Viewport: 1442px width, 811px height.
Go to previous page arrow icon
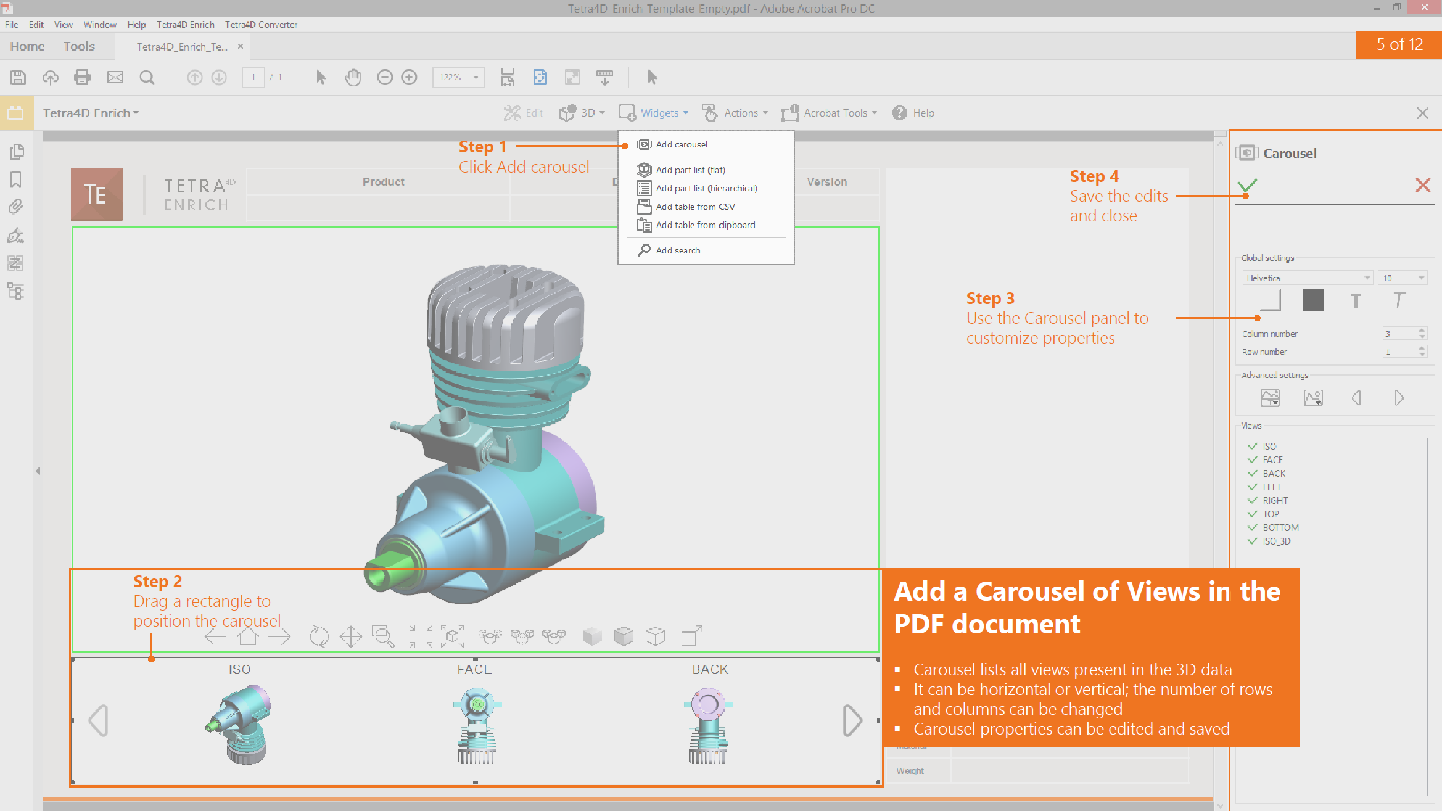[x=194, y=77]
